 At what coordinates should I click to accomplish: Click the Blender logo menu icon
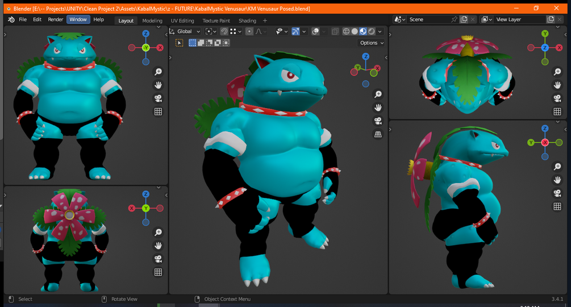pyautogui.click(x=11, y=20)
